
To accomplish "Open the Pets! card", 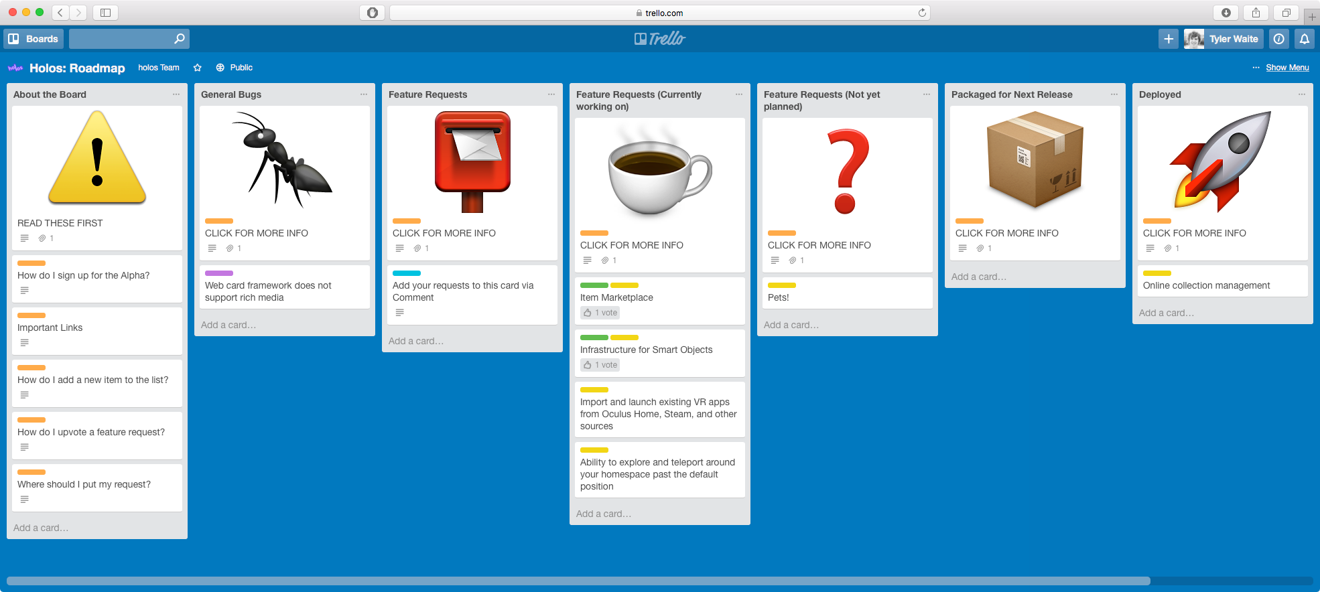I will pyautogui.click(x=848, y=293).
